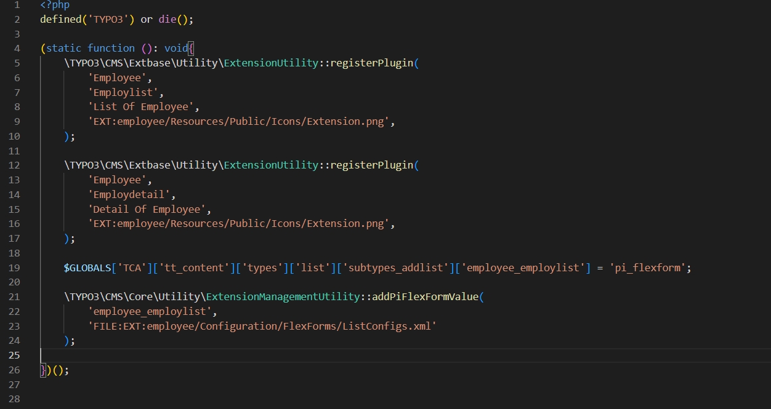Select the 'subtypes_addlist' array key
The width and height of the screenshot is (771, 409).
tap(396, 268)
